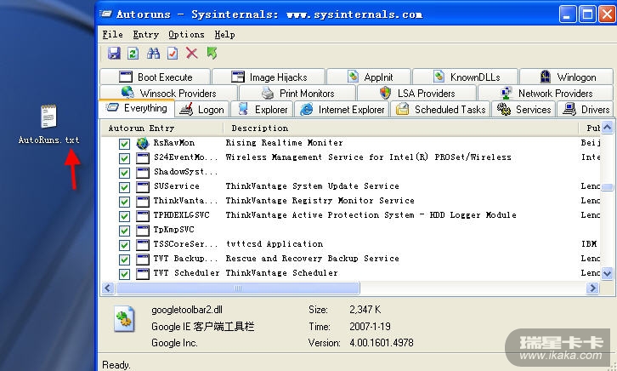Image resolution: width=617 pixels, height=371 pixels.
Task: Click the horizontal scrollbar right arrow
Action: (592, 288)
